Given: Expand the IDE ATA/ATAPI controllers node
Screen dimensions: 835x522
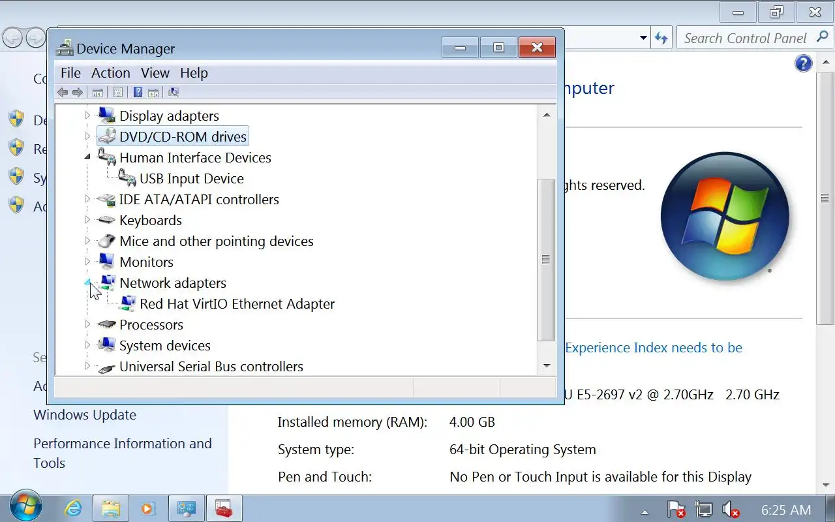Looking at the screenshot, I should (87, 199).
